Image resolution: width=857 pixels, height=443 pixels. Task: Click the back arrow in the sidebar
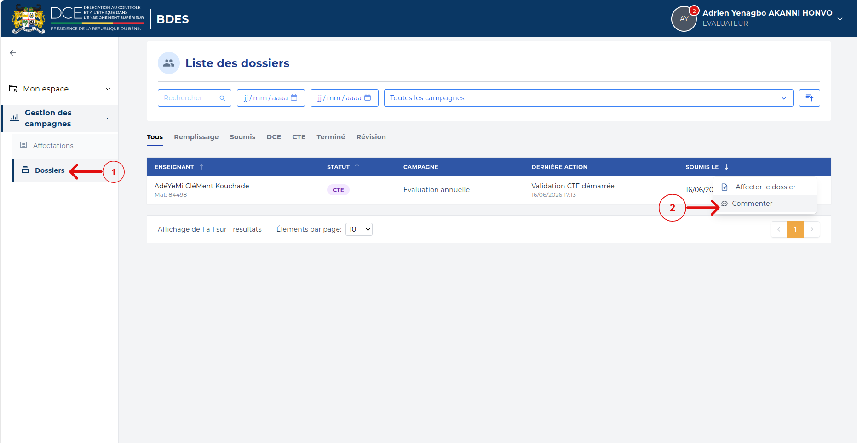coord(13,53)
